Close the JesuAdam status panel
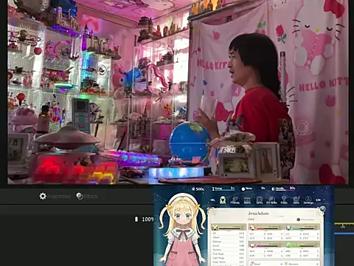 [322, 209]
